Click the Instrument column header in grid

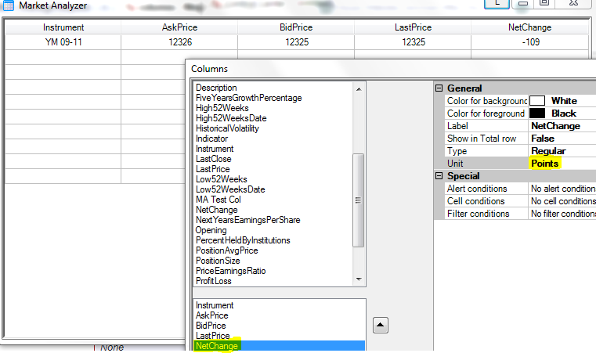63,27
